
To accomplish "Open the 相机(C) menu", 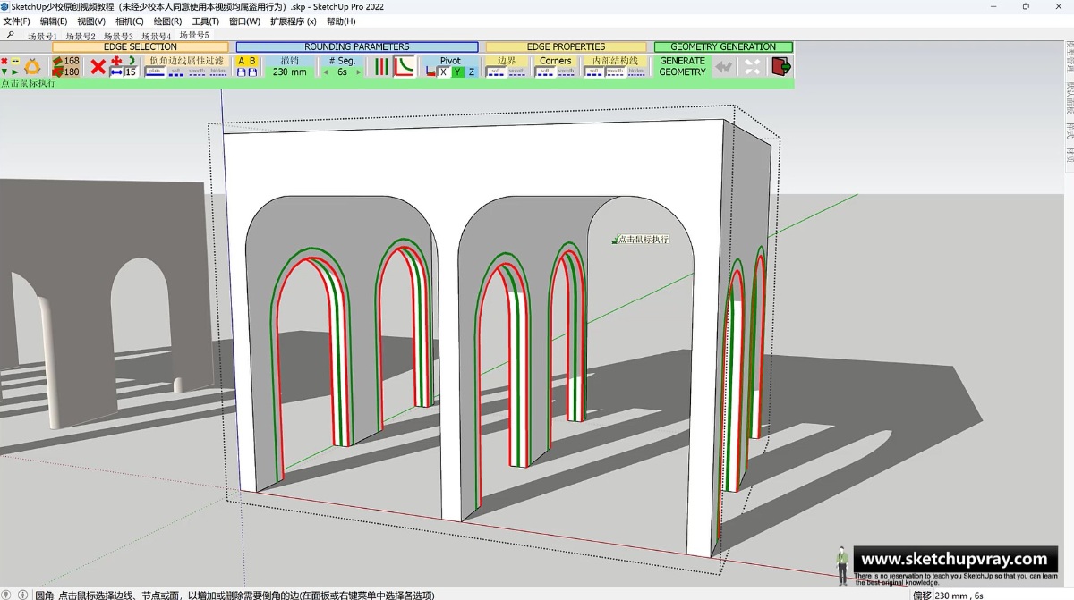I will click(129, 21).
